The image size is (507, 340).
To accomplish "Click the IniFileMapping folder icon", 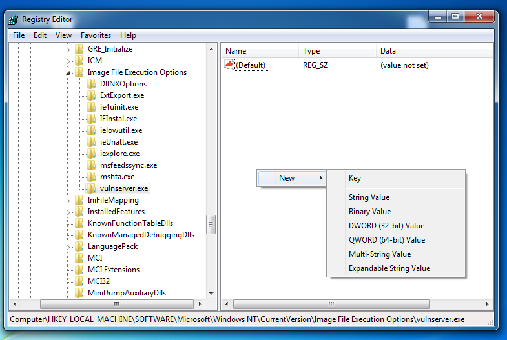I will click(x=79, y=200).
